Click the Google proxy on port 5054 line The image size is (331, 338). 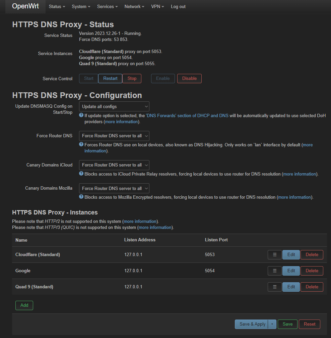(106, 57)
